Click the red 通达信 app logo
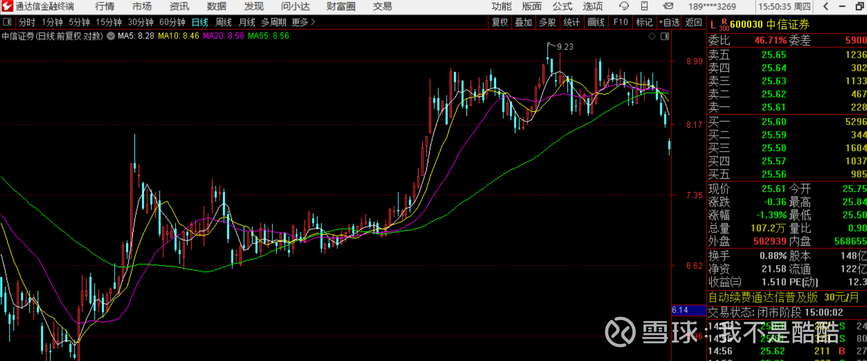867x361 pixels. click(x=7, y=6)
